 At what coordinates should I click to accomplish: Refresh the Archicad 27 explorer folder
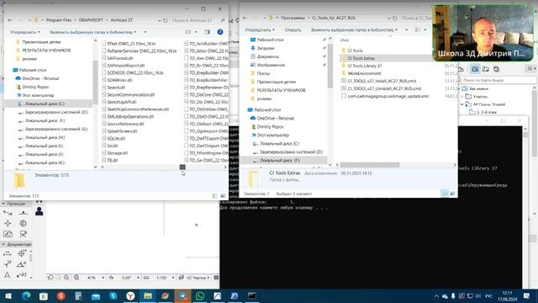pyautogui.click(x=166, y=20)
